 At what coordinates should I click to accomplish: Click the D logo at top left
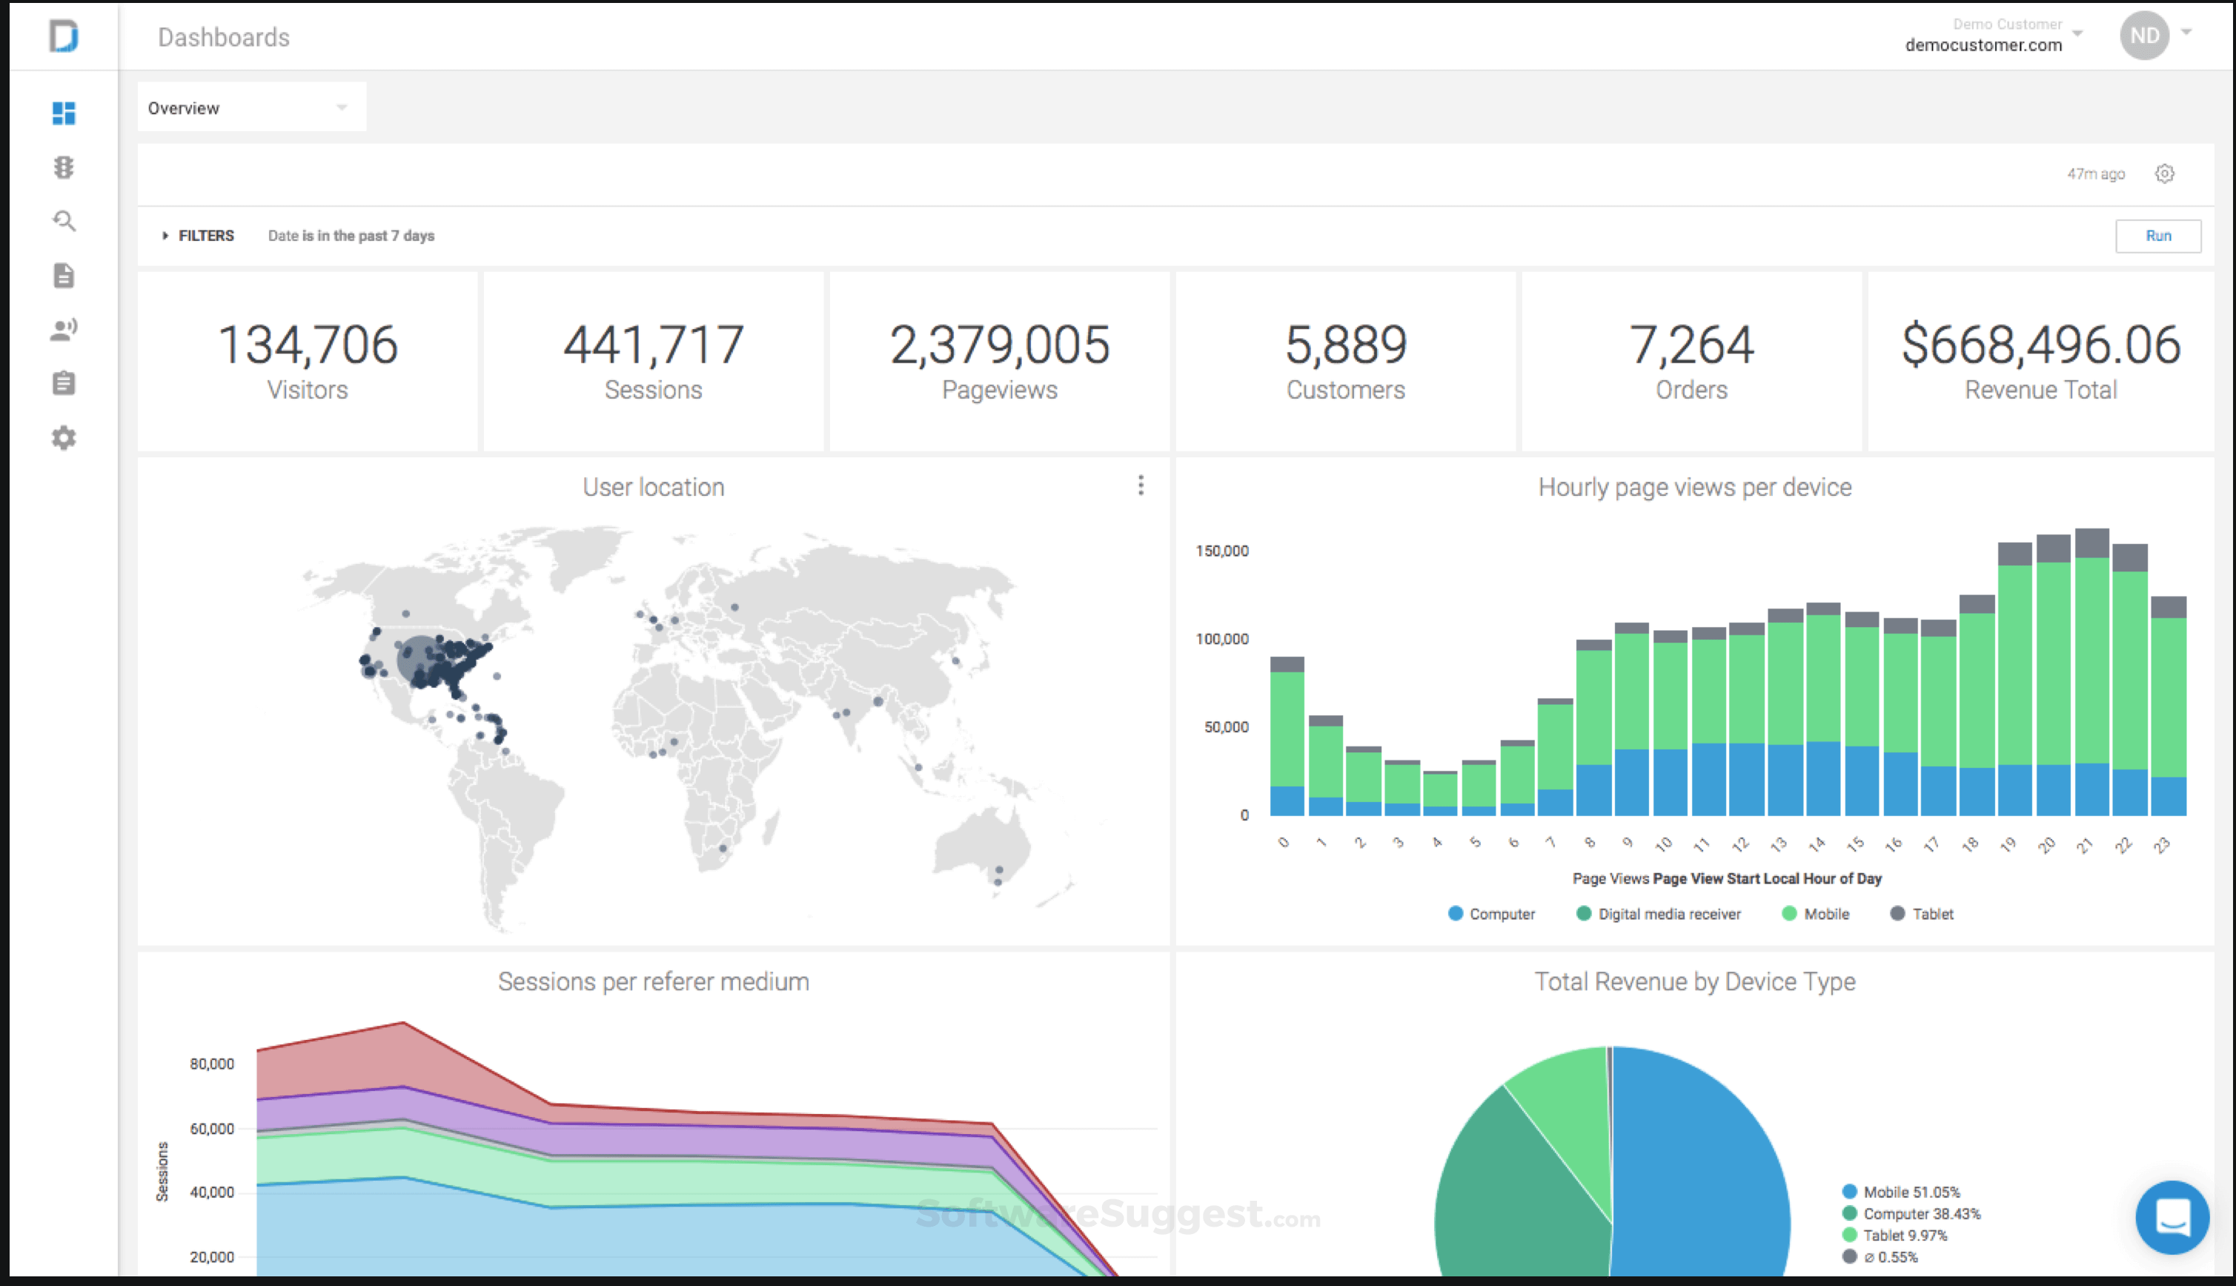pos(64,36)
